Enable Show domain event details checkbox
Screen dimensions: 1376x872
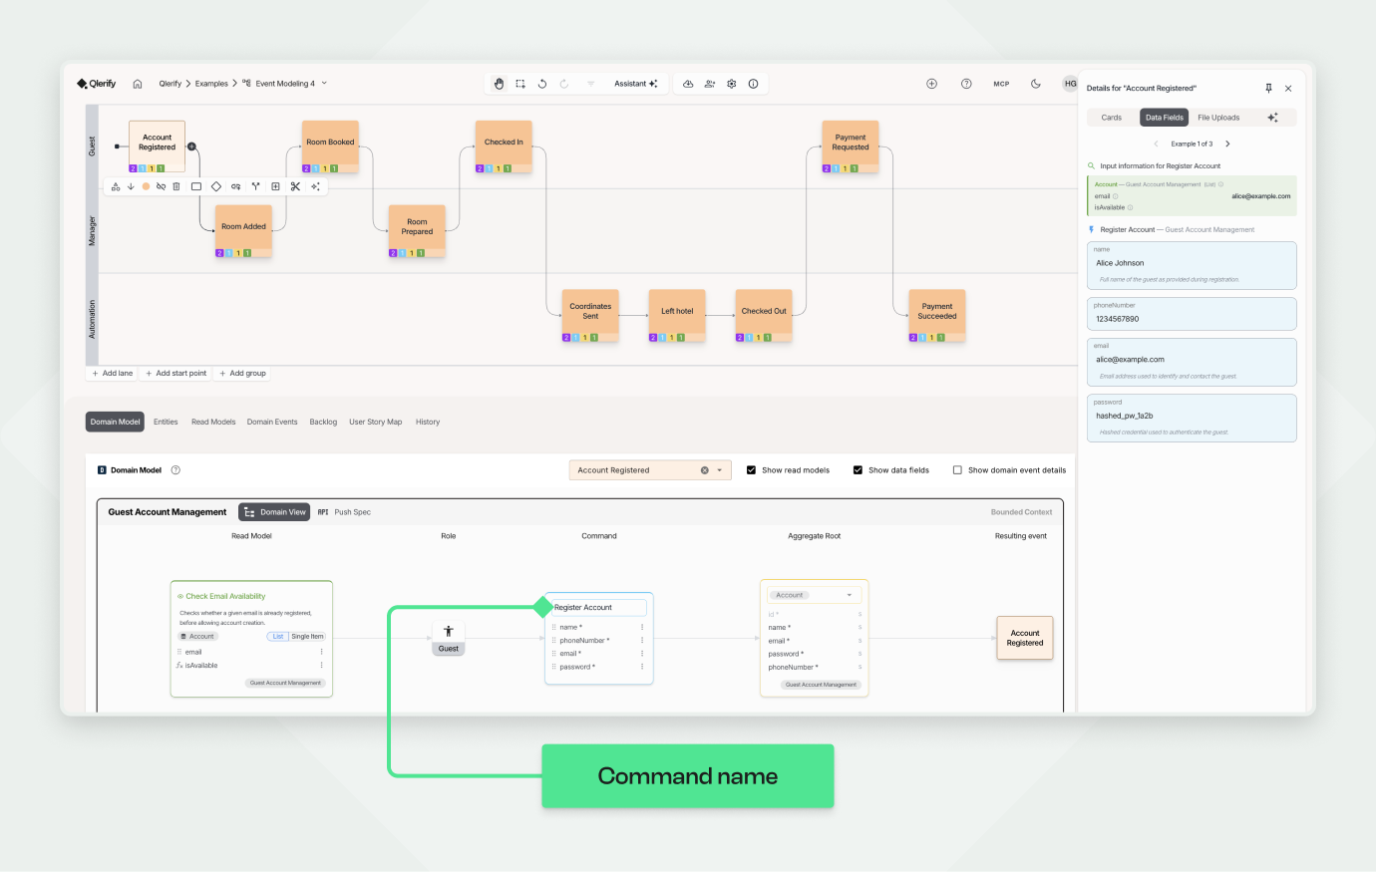click(957, 470)
